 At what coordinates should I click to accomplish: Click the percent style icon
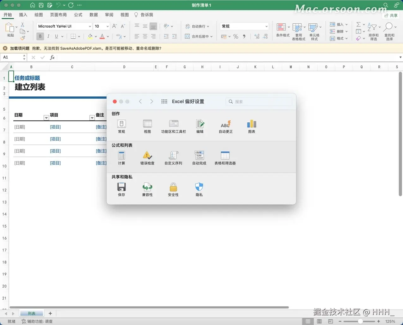coord(235,36)
